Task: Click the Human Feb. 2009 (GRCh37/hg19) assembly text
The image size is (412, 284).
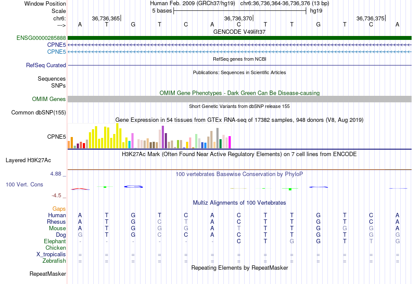Action: click(x=192, y=3)
